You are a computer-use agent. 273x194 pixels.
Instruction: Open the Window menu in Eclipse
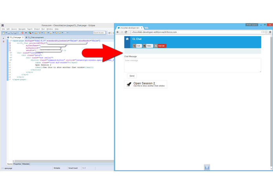point(49,29)
